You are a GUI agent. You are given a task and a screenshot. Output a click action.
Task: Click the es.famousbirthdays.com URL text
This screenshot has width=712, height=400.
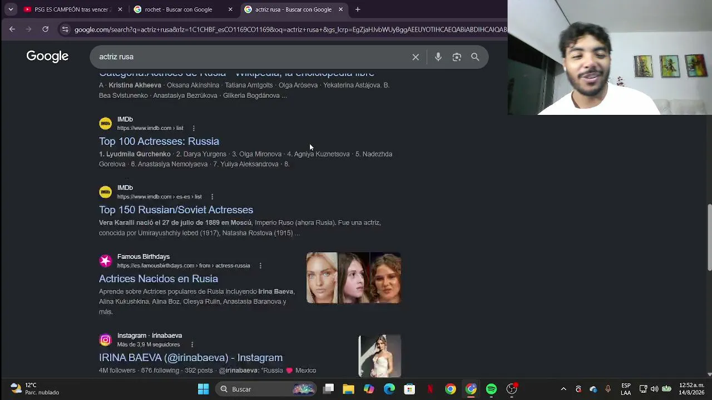click(x=184, y=266)
